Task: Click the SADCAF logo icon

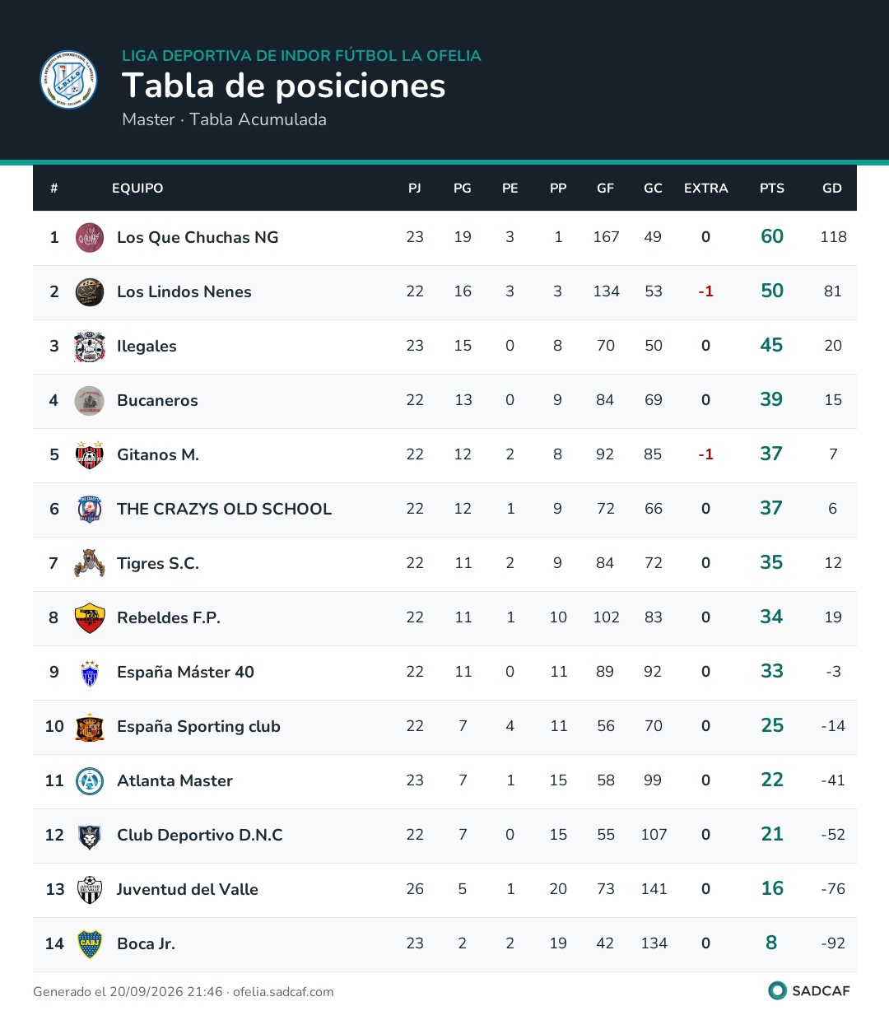Action: click(777, 990)
